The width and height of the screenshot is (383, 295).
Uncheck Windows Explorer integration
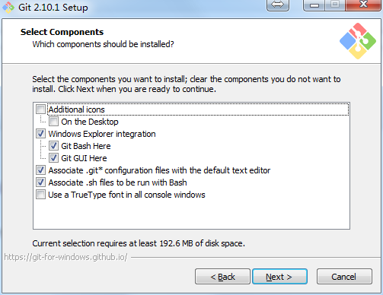40,134
